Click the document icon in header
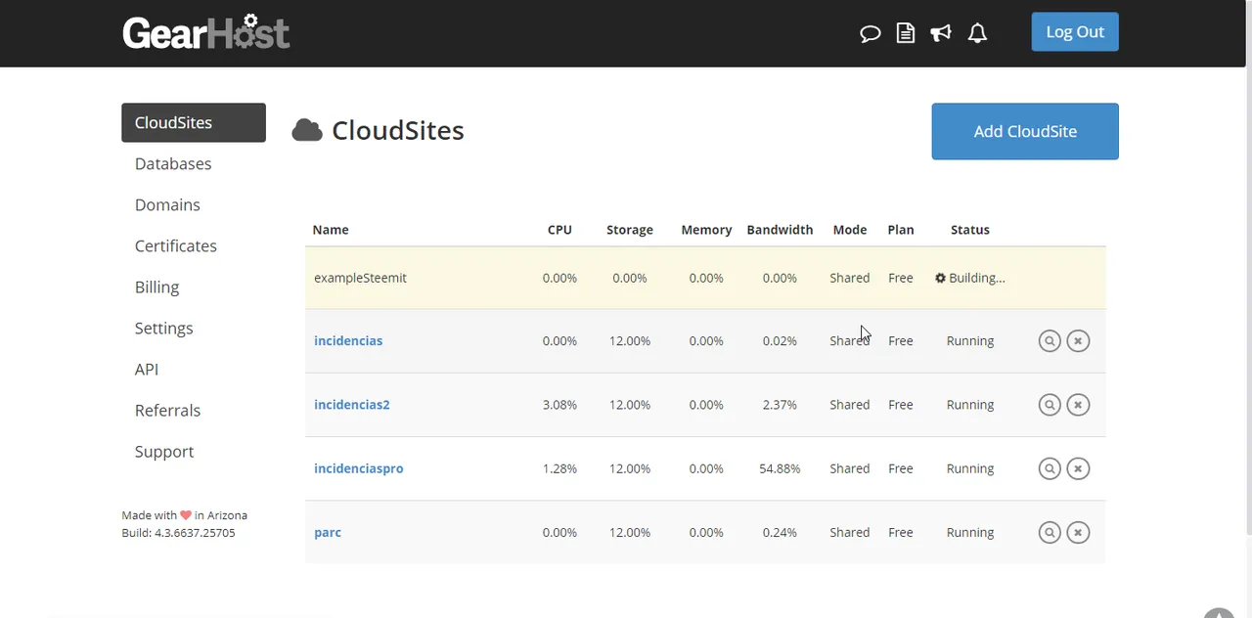This screenshot has width=1252, height=618. [905, 33]
